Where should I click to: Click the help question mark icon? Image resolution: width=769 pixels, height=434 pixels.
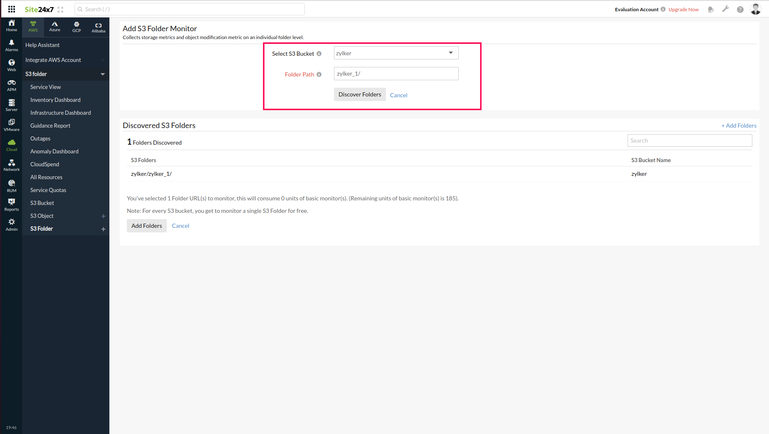tap(740, 9)
